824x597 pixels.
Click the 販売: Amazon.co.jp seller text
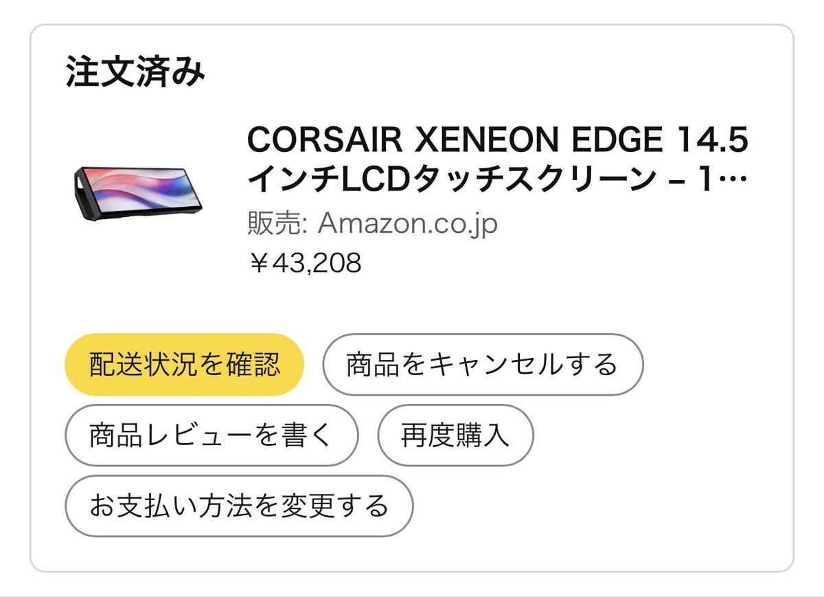(372, 224)
